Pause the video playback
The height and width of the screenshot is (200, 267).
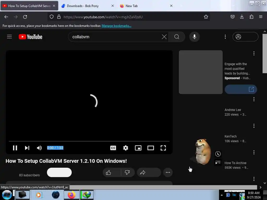15,148
